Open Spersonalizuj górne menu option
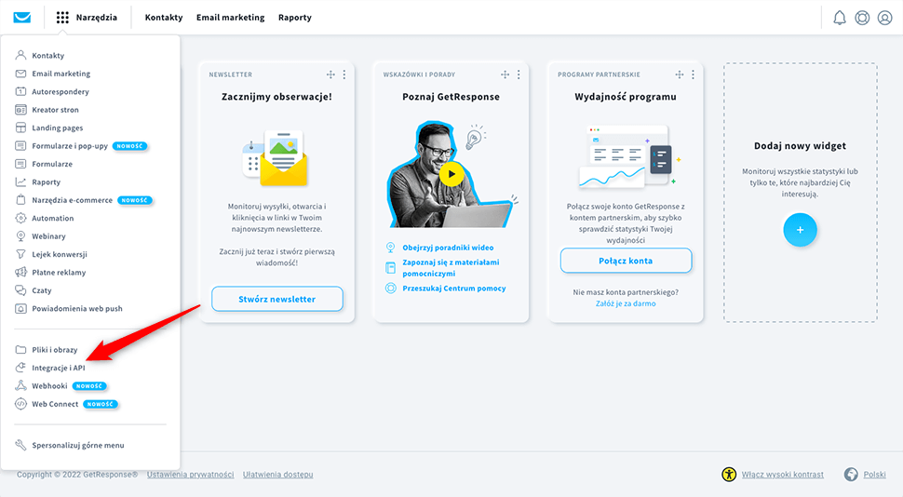This screenshot has width=903, height=497. [x=77, y=445]
